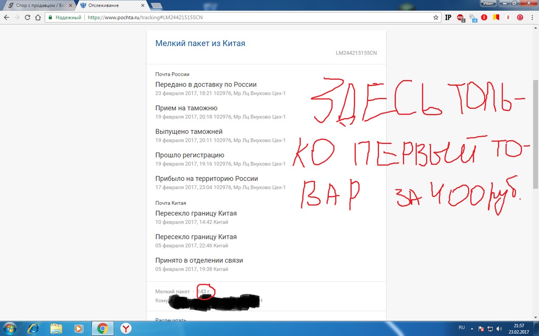Bookmark page with the star icon
539x336 pixels.
pyautogui.click(x=435, y=17)
